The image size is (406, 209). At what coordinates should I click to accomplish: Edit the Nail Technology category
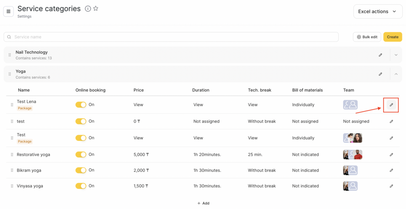(x=380, y=55)
